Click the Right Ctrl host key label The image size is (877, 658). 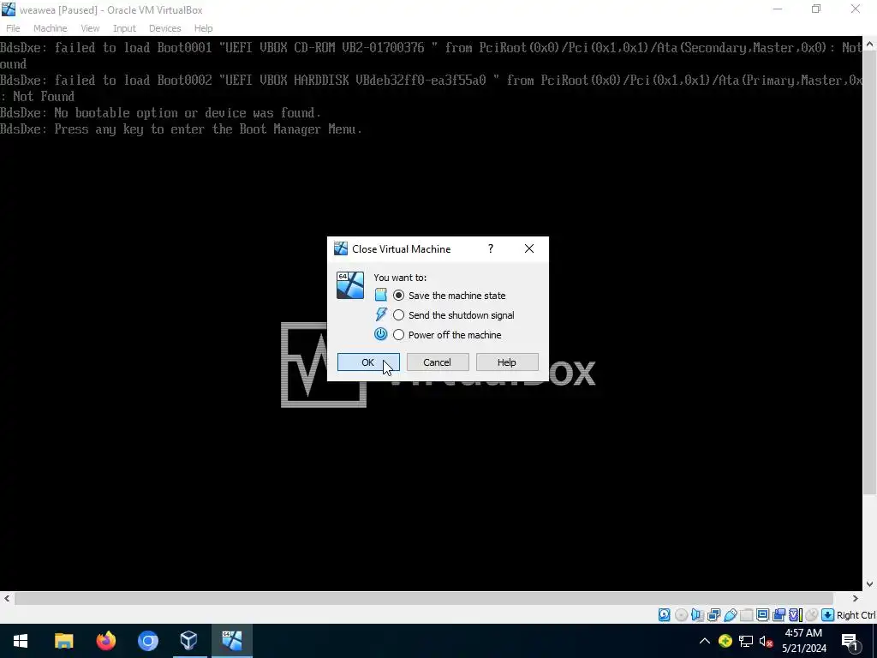(x=856, y=615)
